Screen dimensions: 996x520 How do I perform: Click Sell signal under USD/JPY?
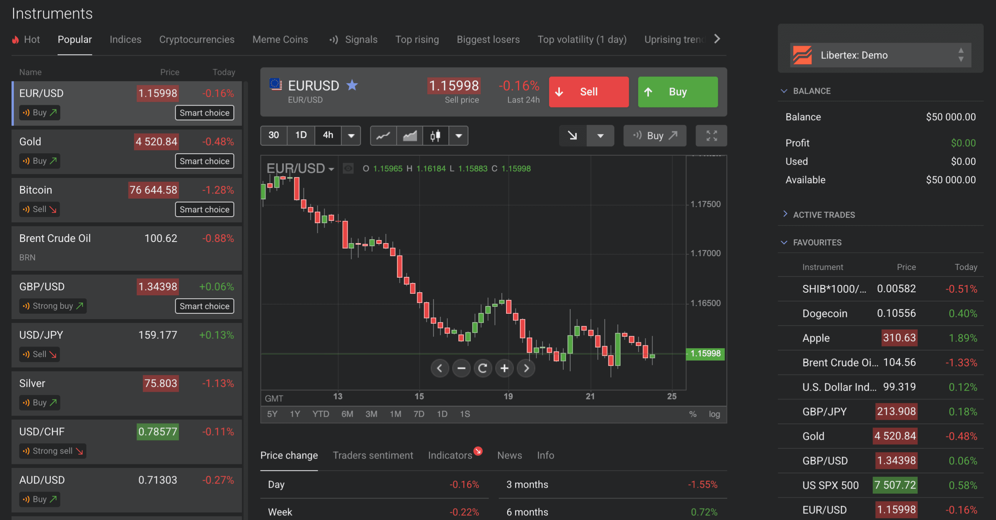40,354
